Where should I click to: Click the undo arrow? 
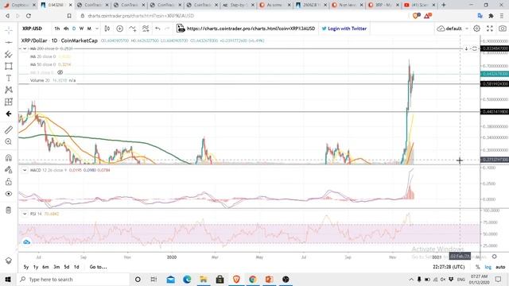(157, 29)
